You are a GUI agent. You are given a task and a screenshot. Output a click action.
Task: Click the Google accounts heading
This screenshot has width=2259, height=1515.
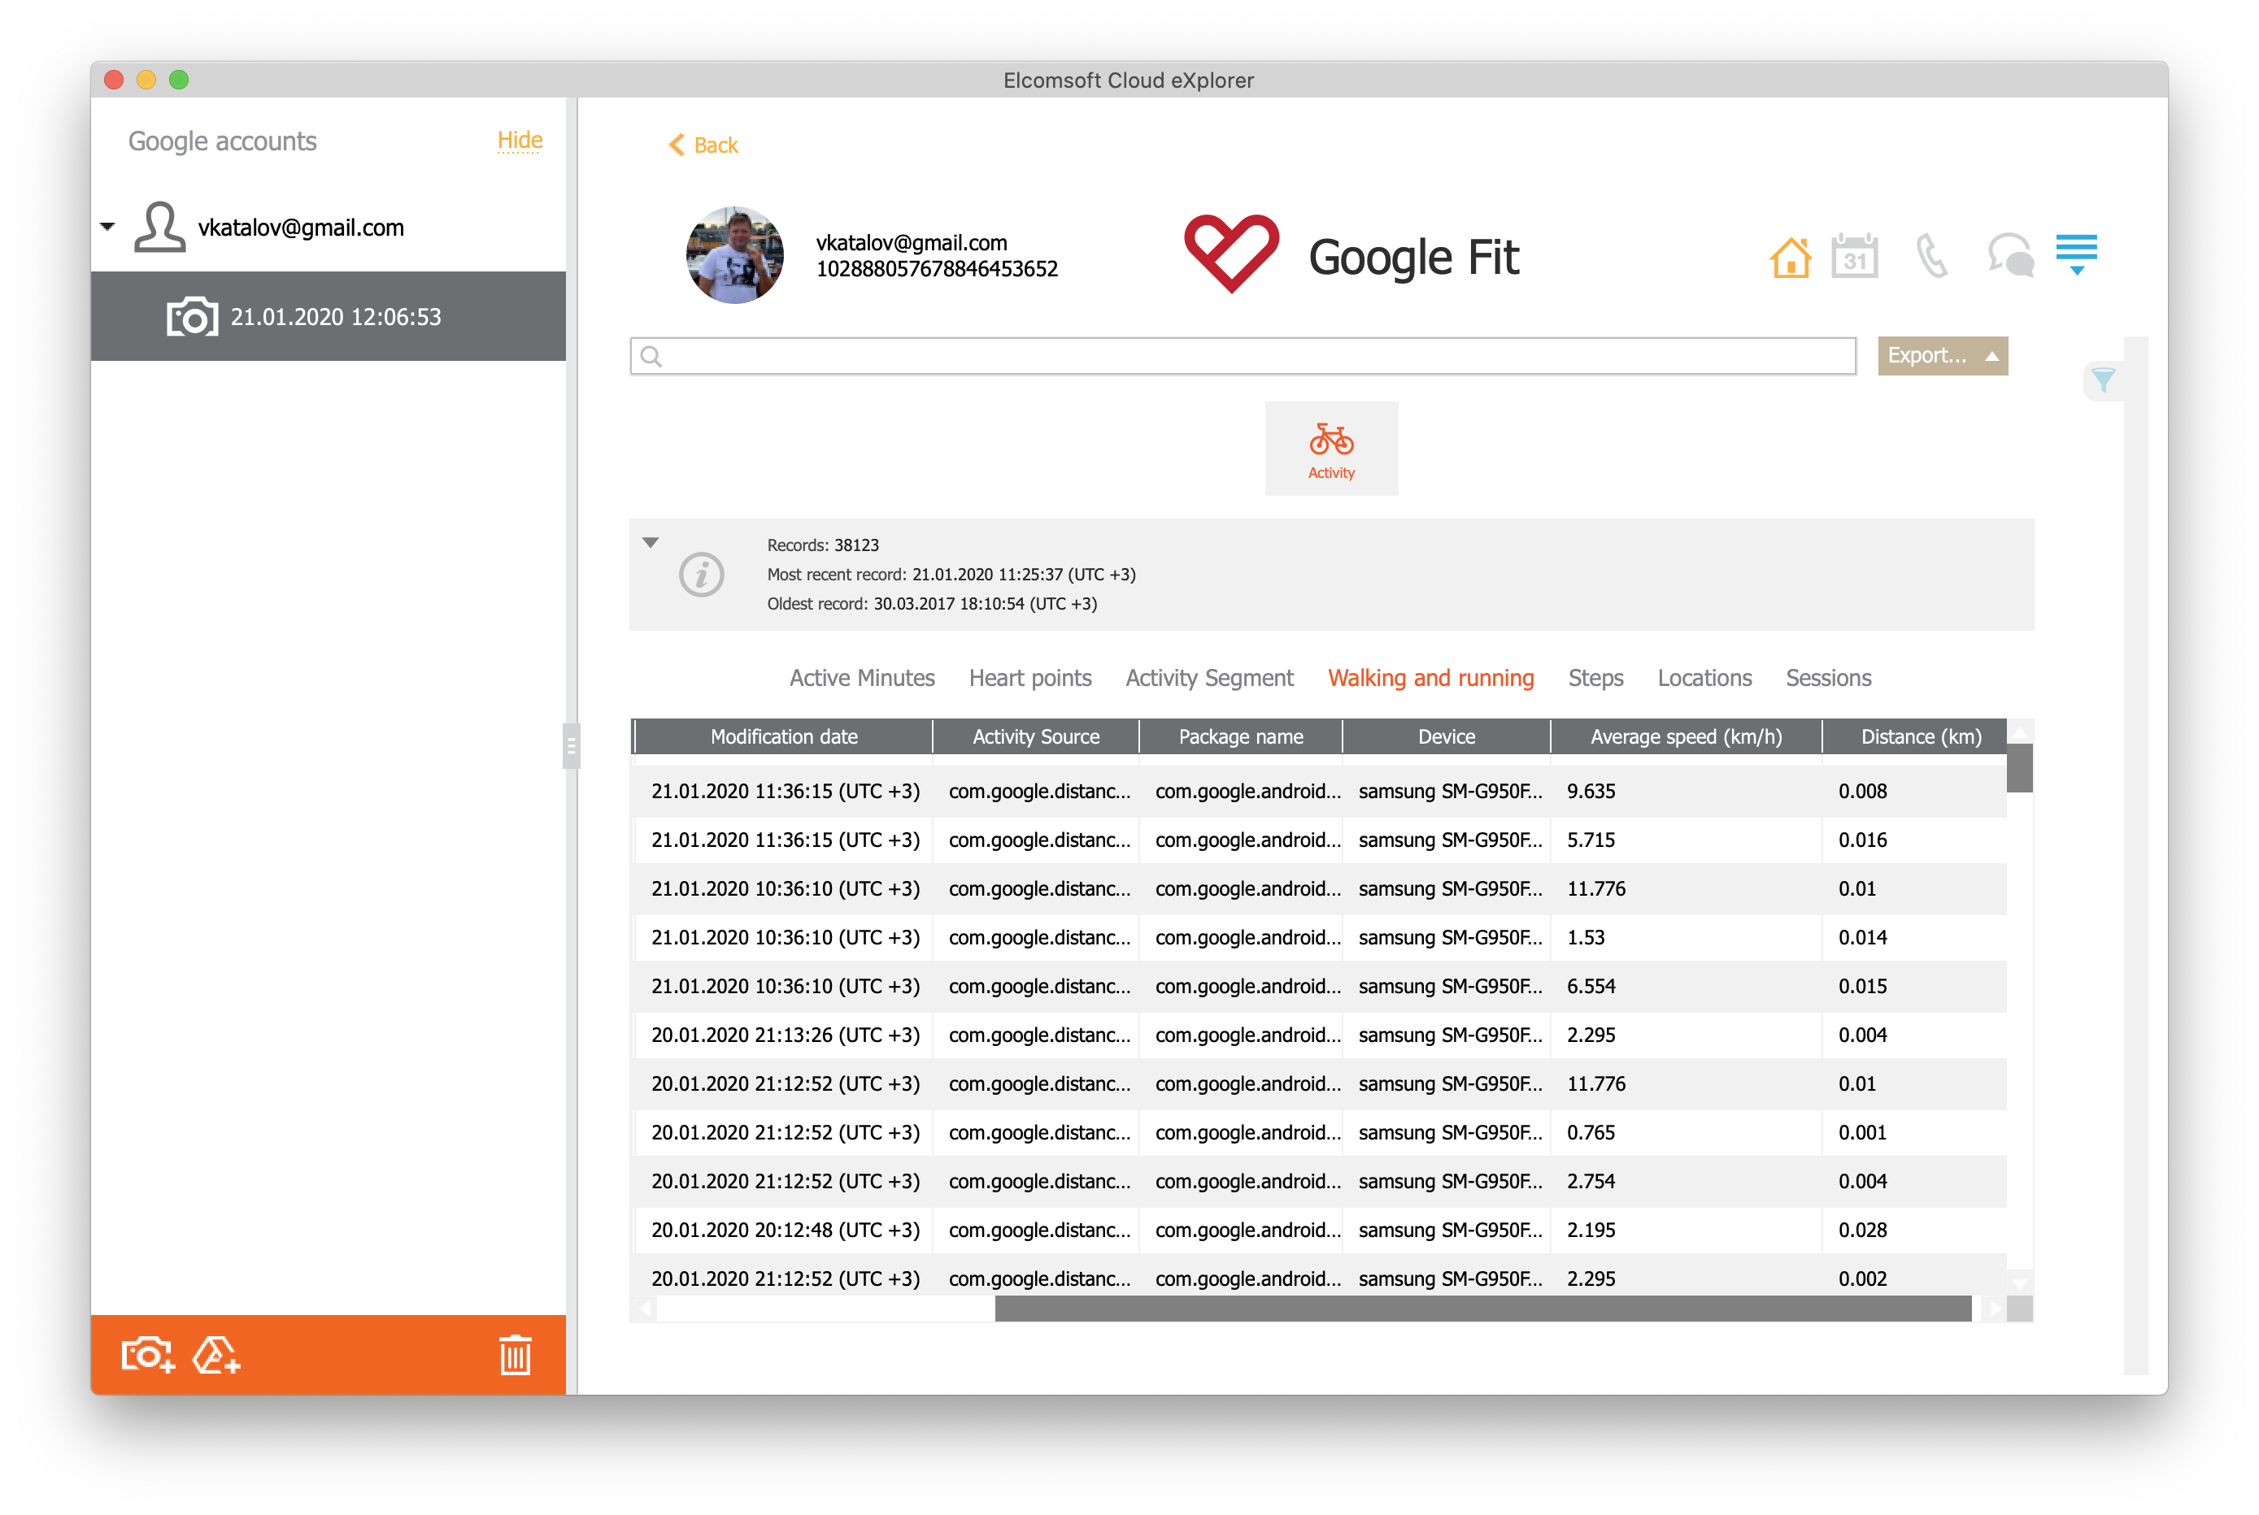[x=222, y=141]
